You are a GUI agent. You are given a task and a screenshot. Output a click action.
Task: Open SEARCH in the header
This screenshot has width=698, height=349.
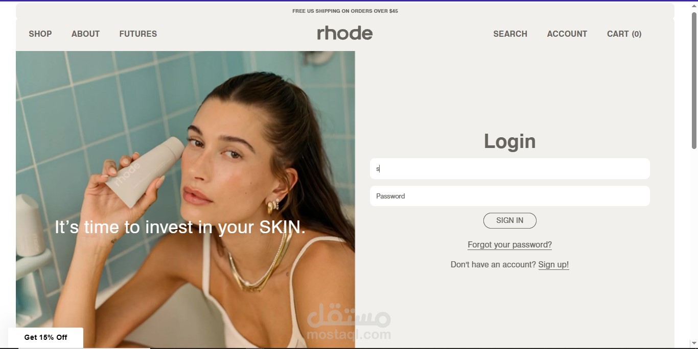tap(510, 34)
